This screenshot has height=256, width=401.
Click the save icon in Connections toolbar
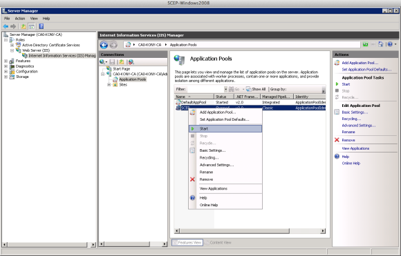tap(112, 62)
